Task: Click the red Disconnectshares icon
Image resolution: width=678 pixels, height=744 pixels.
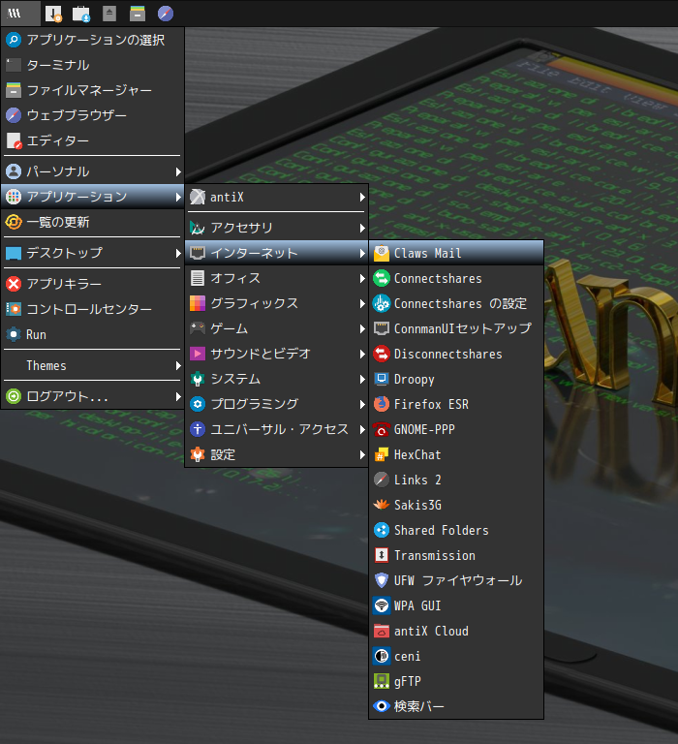Action: click(x=382, y=354)
